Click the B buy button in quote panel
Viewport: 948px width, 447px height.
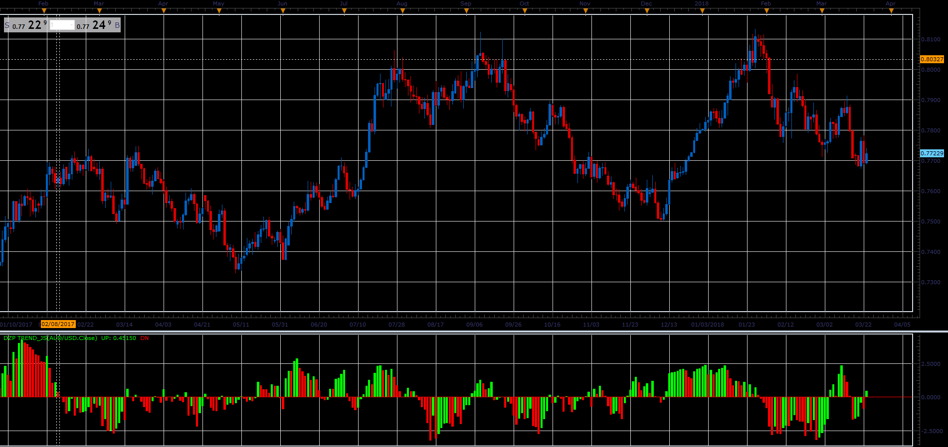(117, 25)
